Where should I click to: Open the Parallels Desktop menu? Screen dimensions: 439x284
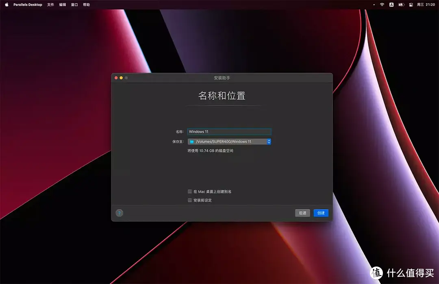point(28,4)
